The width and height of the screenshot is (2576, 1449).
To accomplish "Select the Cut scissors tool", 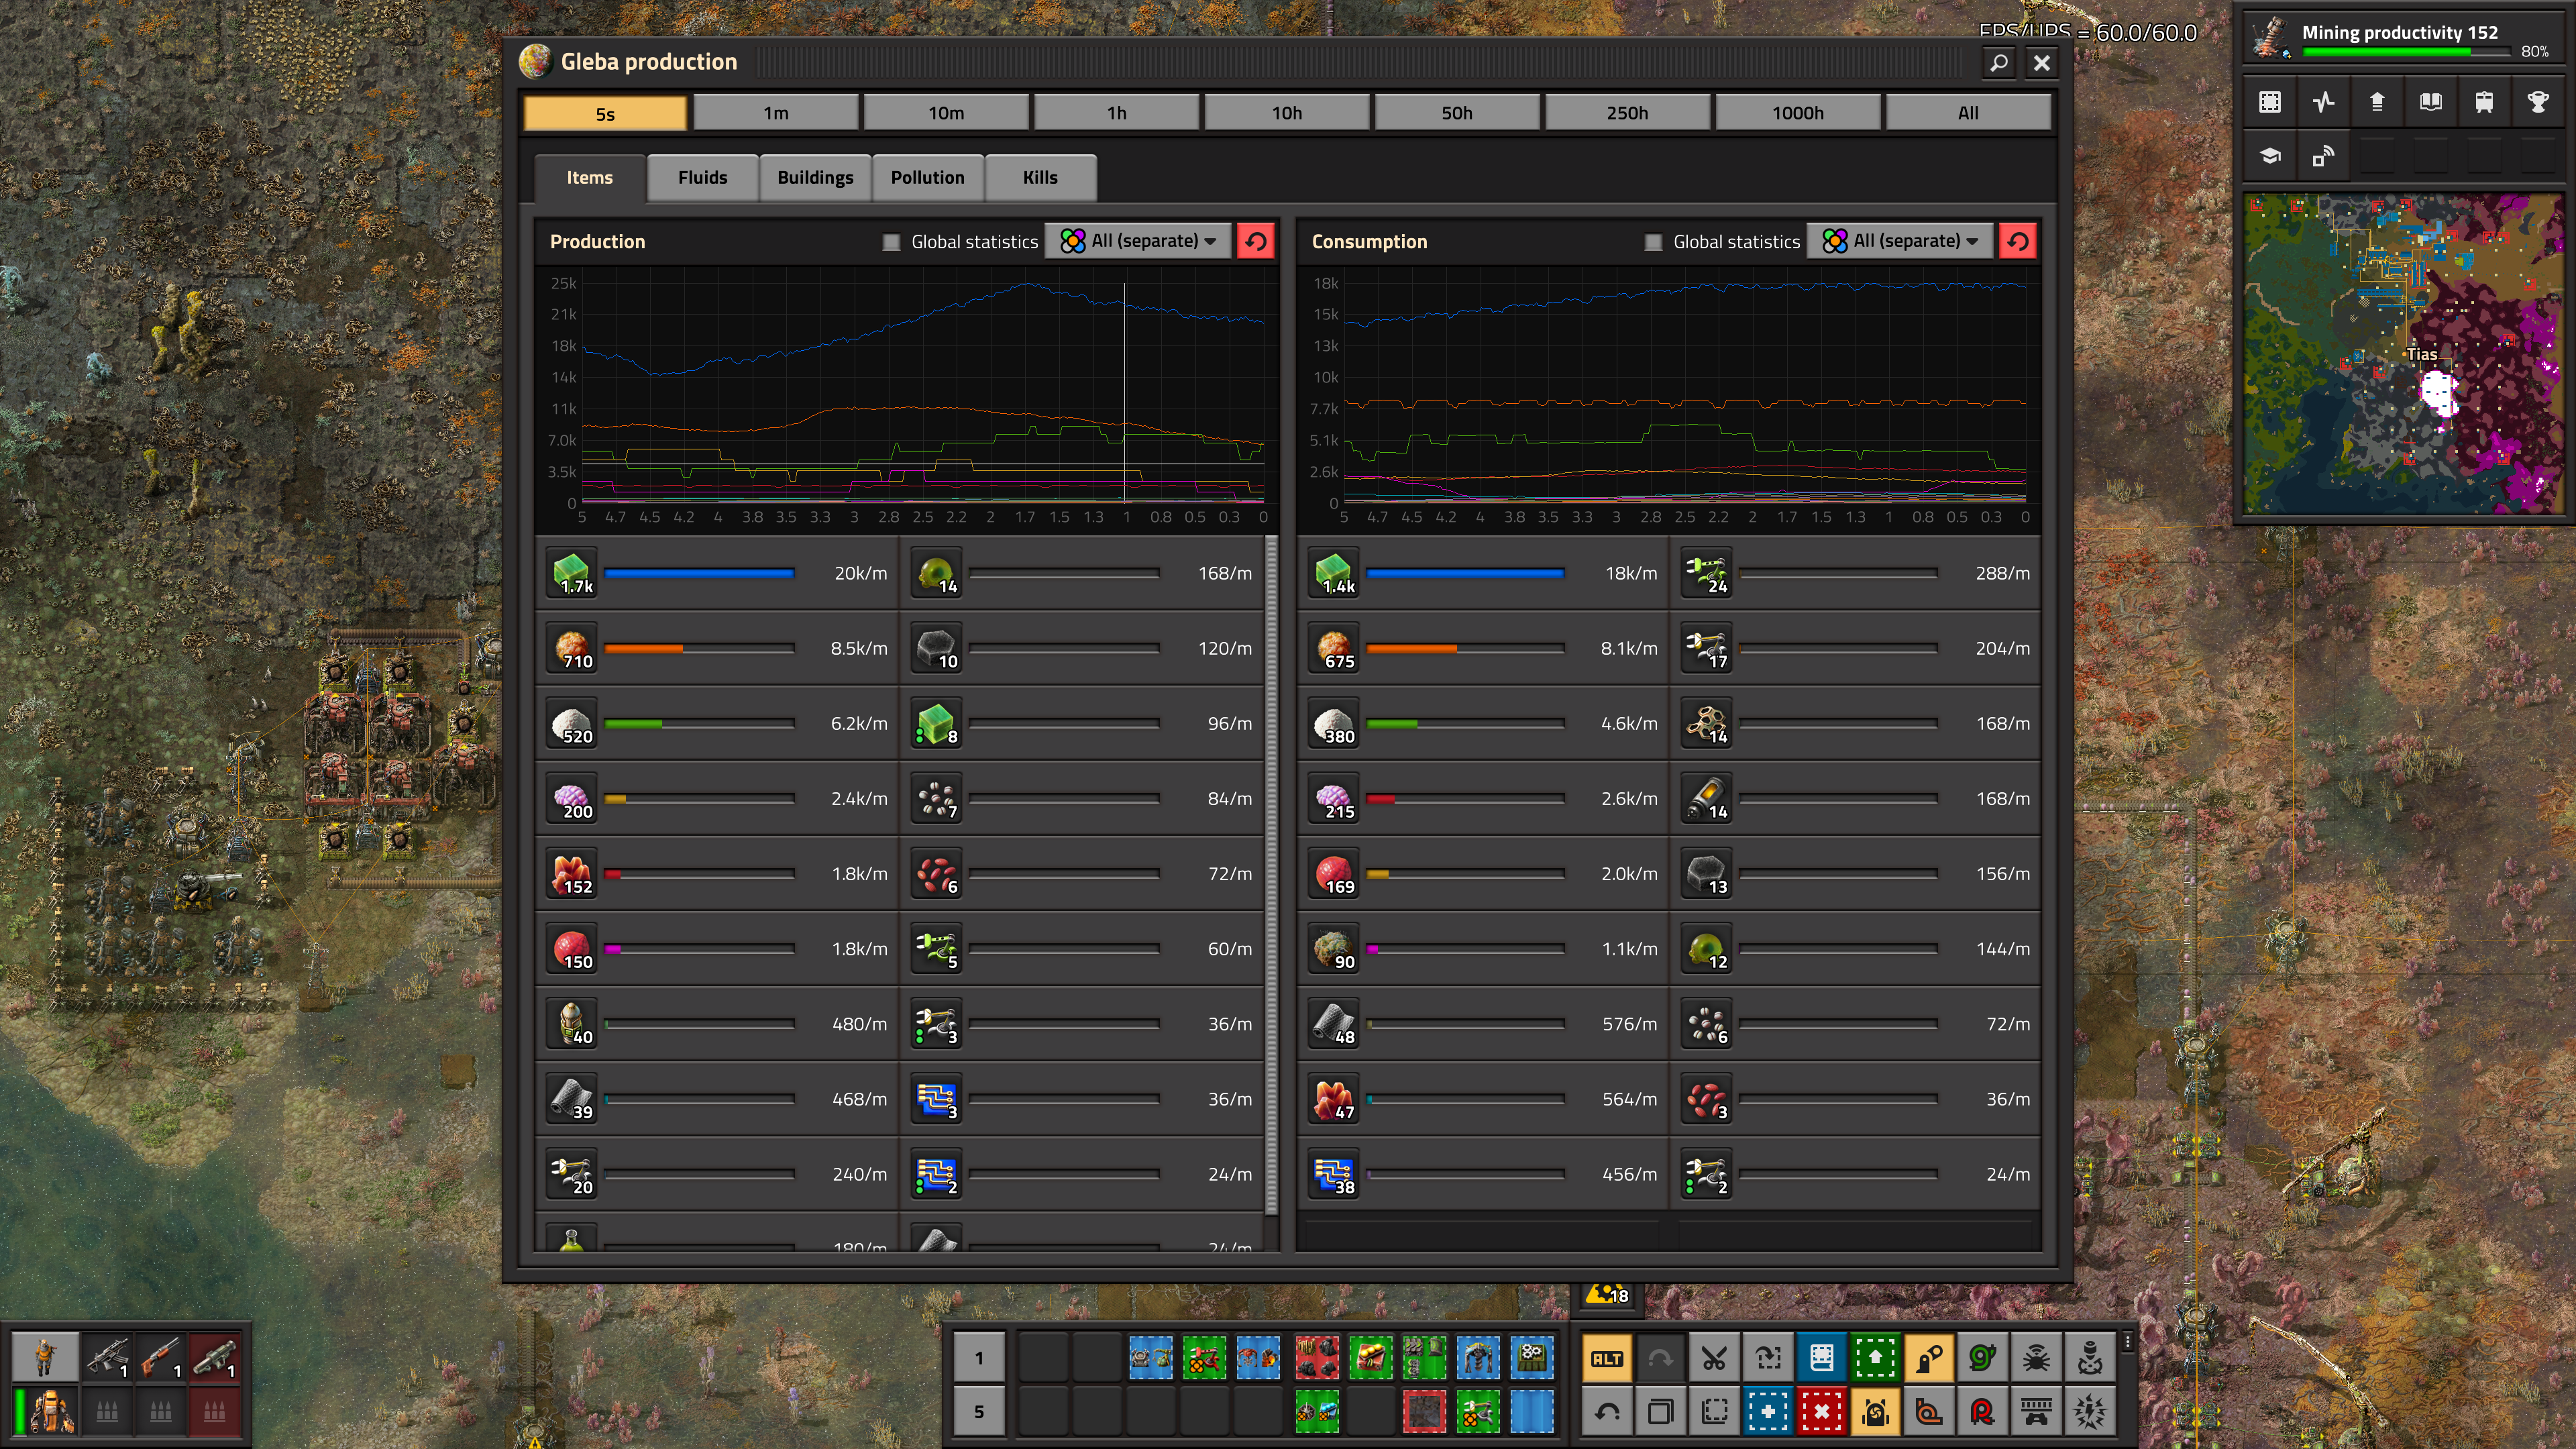I will 1714,1358.
